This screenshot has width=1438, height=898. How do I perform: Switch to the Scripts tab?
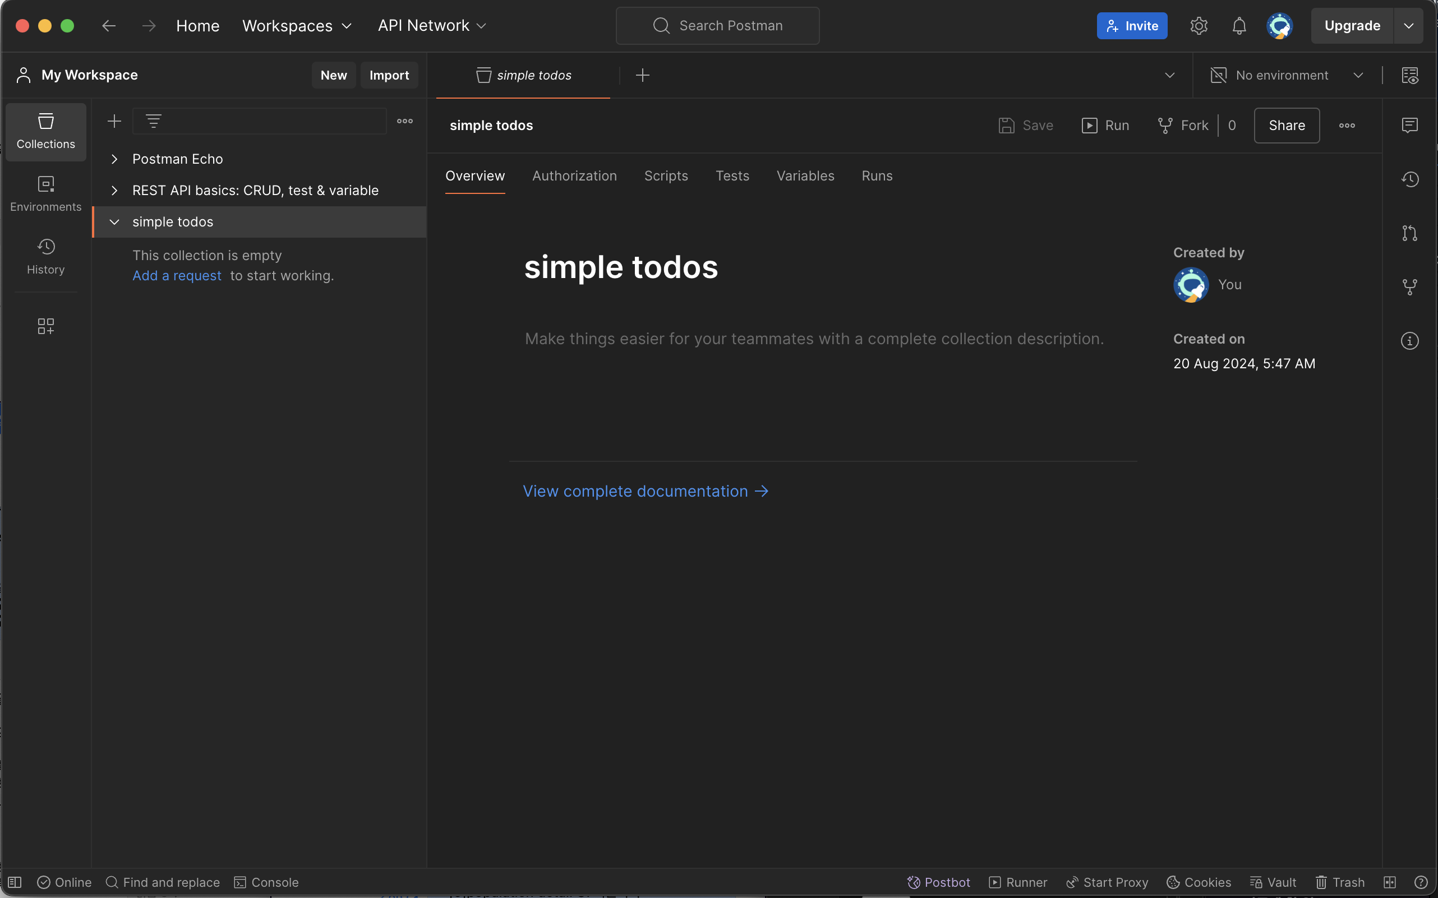coord(666,176)
